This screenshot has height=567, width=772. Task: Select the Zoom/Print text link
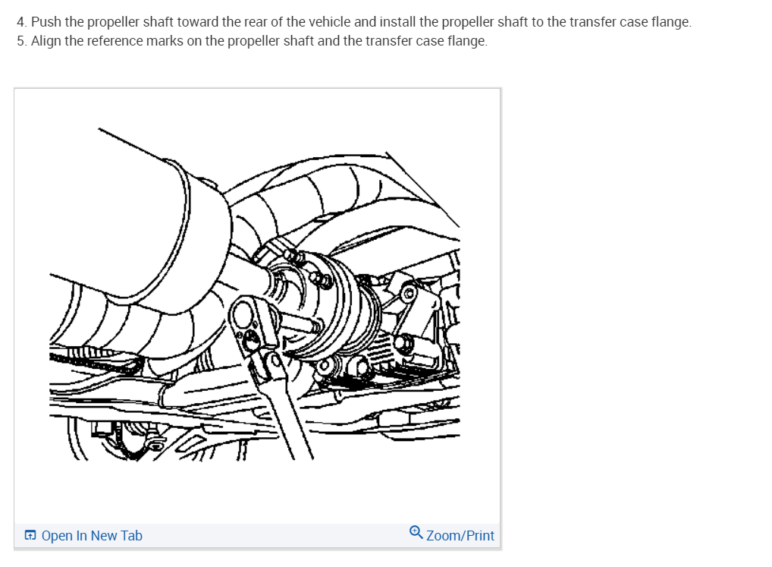pos(460,535)
